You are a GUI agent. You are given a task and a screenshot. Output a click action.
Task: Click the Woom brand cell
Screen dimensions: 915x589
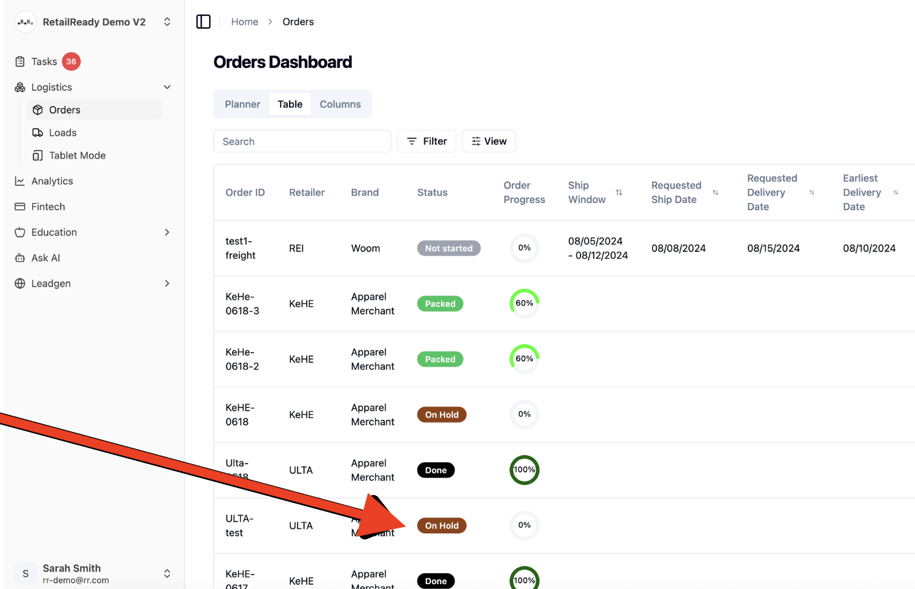click(366, 248)
